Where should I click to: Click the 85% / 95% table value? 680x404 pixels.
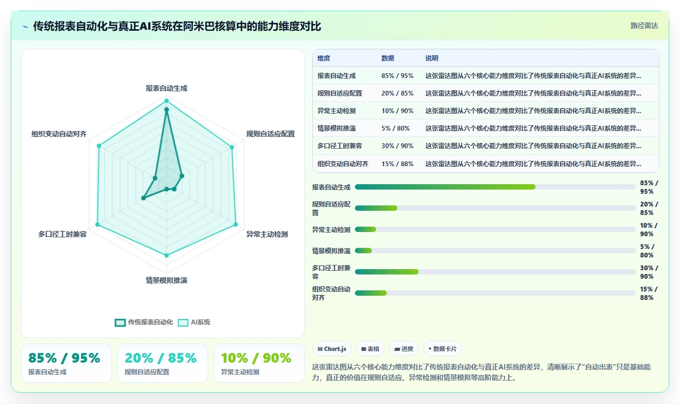(x=397, y=76)
